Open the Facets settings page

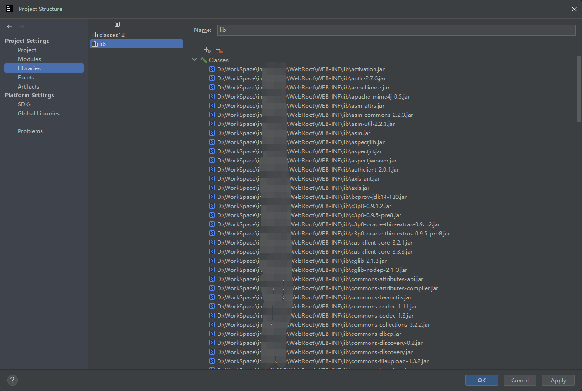click(26, 78)
